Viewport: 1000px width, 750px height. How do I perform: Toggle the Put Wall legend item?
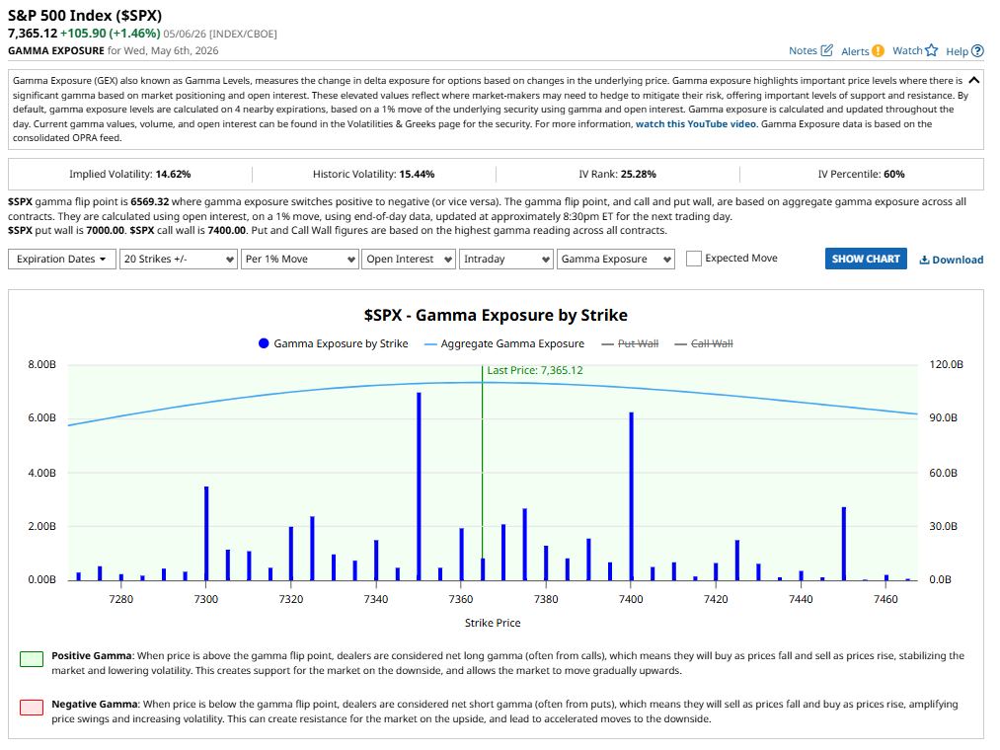point(630,343)
